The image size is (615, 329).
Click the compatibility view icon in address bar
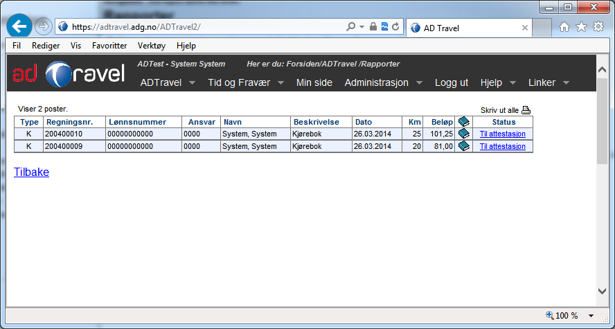tap(384, 27)
